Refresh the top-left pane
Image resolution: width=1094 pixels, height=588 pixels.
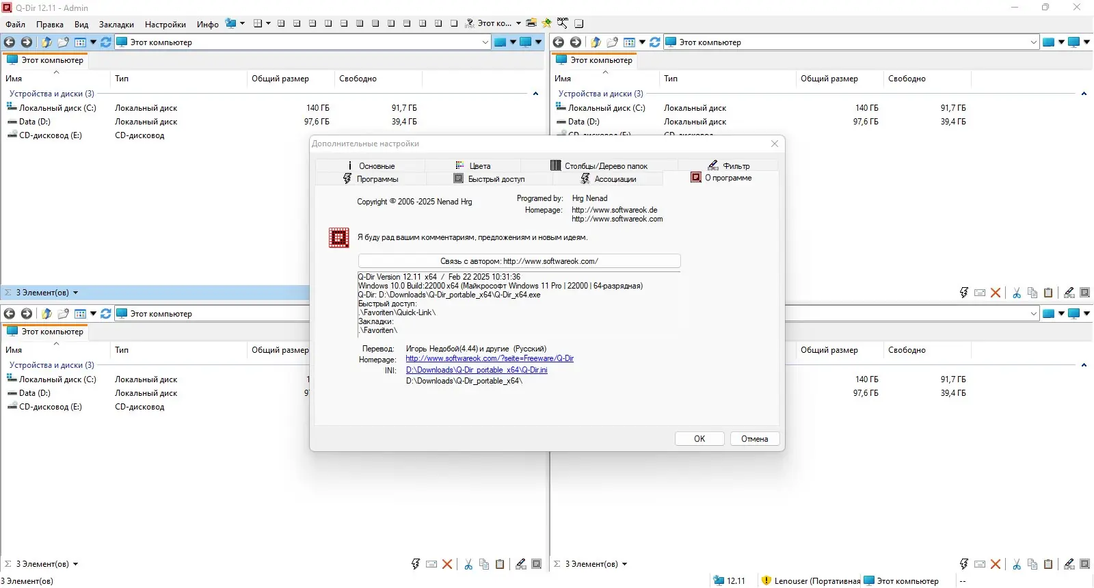(106, 42)
